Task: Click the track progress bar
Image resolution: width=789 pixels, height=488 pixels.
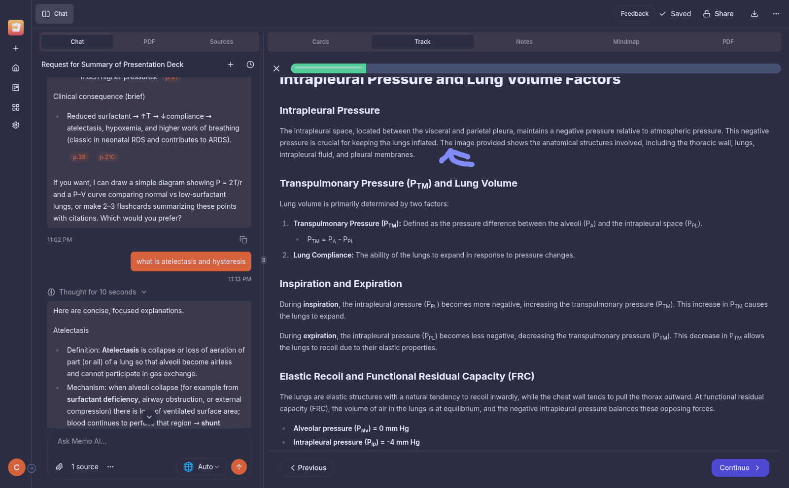Action: (x=535, y=68)
